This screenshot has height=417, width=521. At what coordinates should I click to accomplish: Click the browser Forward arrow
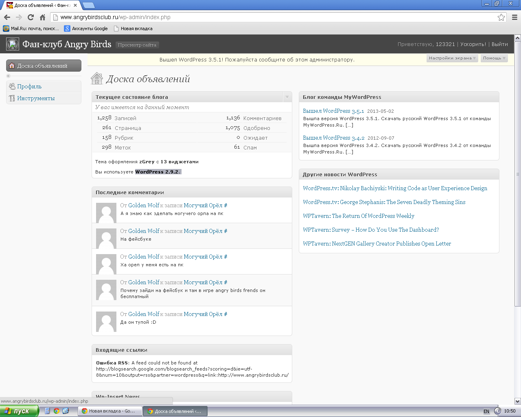[19, 17]
